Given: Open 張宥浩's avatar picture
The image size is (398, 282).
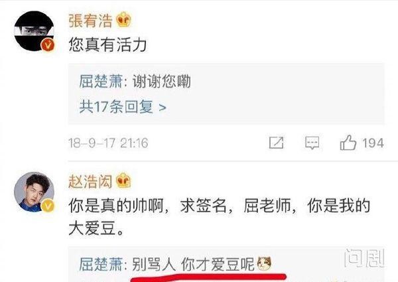Looking at the screenshot, I should pyautogui.click(x=34, y=31).
